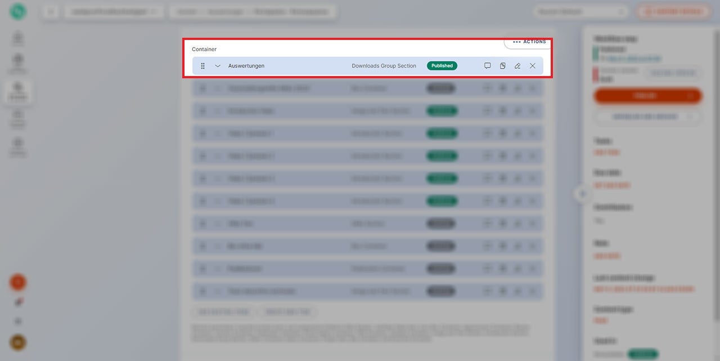This screenshot has width=720, height=361.
Task: Click the Downloads Group Section type label
Action: pos(384,66)
